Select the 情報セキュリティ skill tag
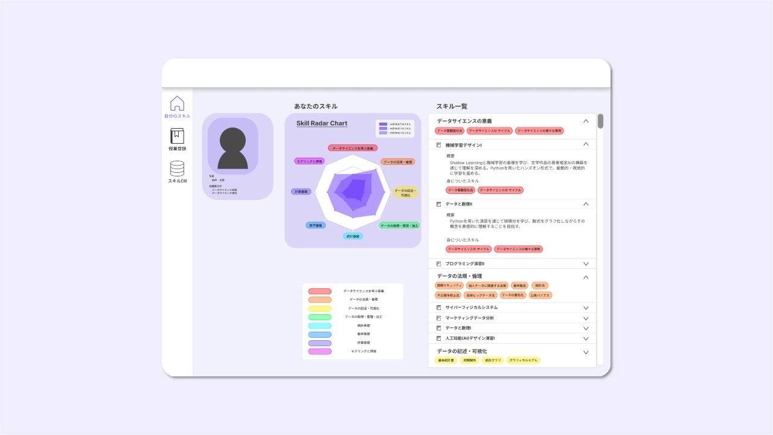This screenshot has width=773, height=435. (x=449, y=285)
